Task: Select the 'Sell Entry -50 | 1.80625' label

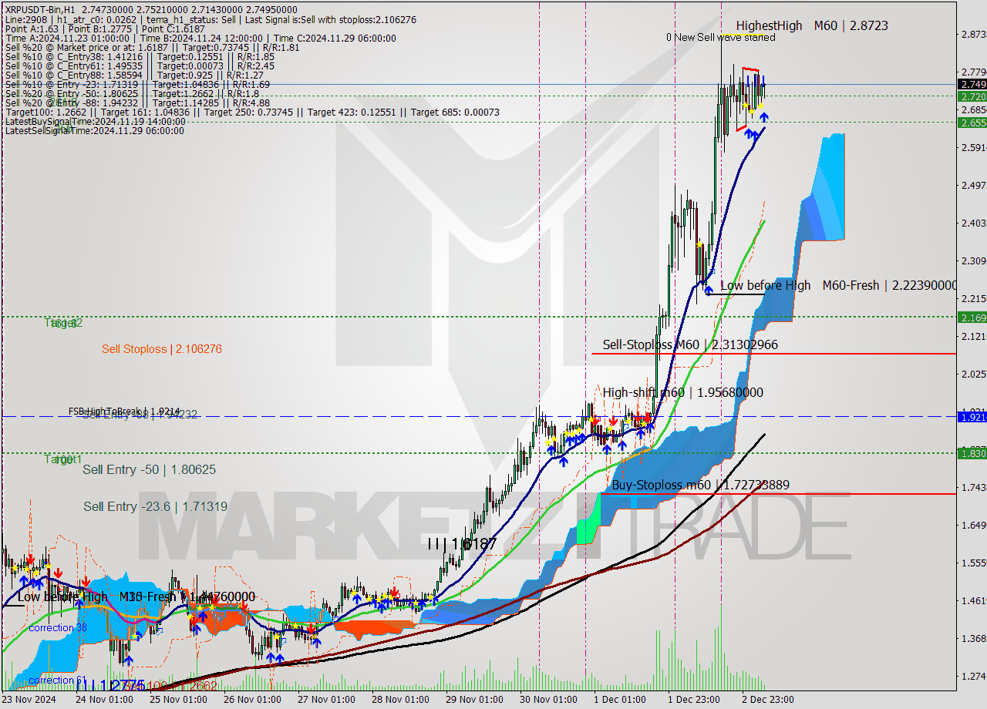Action: (x=150, y=469)
